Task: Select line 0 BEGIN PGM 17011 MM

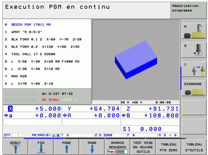Action: coord(28,25)
